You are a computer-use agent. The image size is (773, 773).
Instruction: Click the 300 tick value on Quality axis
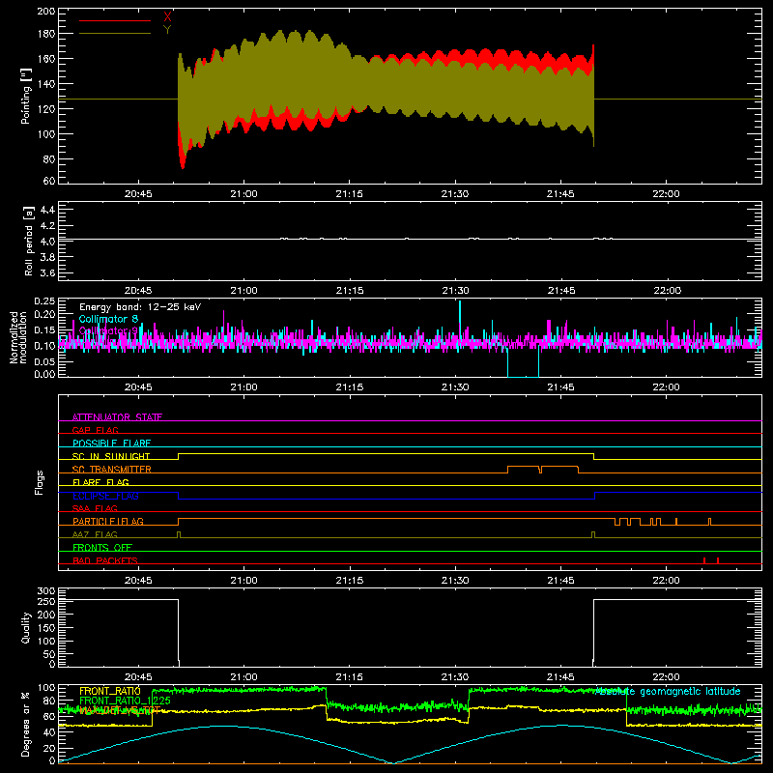(46, 590)
